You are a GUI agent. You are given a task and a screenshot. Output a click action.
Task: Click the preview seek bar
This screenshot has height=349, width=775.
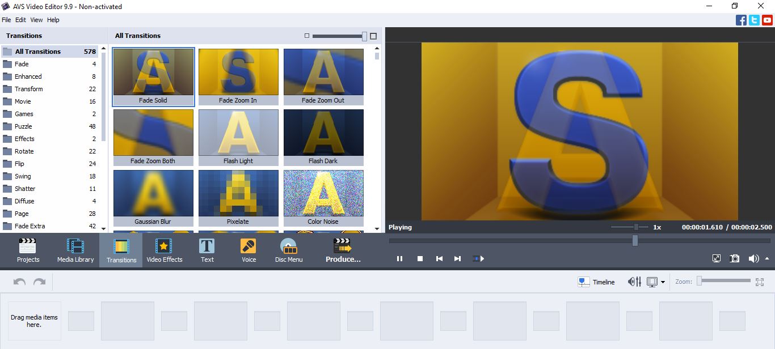point(580,241)
